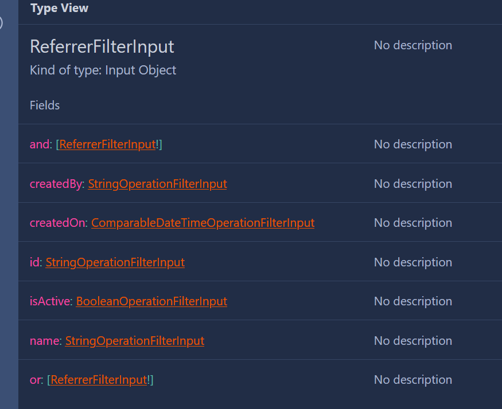Click the 'Kind of type: Input Object' label
Screen dimensions: 502x409
click(x=102, y=70)
